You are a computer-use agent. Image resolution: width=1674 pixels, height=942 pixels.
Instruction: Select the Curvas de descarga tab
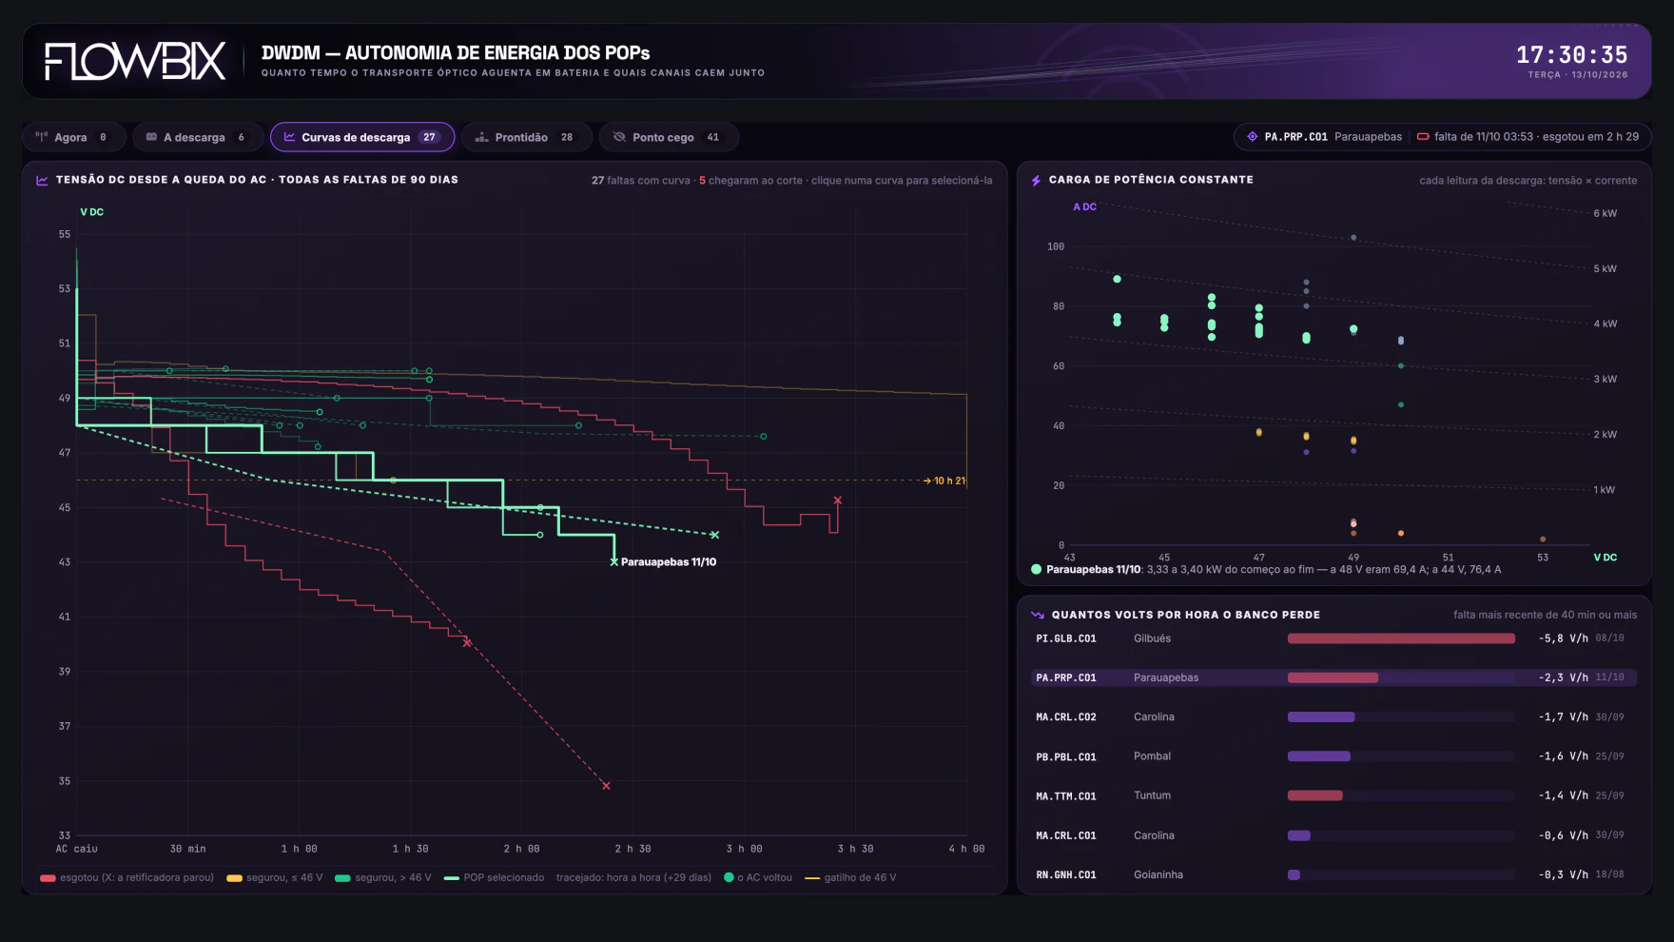362,137
